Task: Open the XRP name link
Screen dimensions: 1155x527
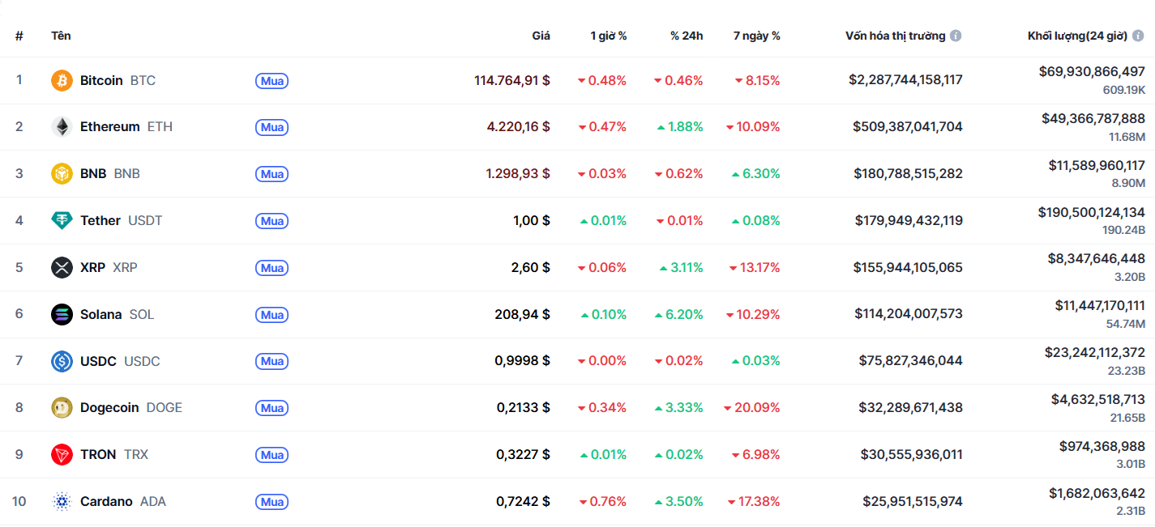Action: [x=109, y=267]
